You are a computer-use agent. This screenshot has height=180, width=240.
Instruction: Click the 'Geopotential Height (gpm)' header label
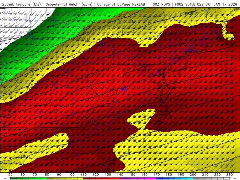(69, 4)
